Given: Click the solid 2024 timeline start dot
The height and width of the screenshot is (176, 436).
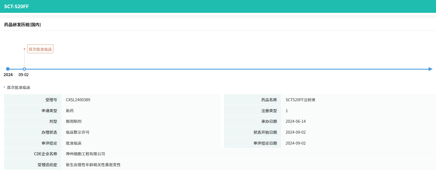Looking at the screenshot, I should (8, 69).
